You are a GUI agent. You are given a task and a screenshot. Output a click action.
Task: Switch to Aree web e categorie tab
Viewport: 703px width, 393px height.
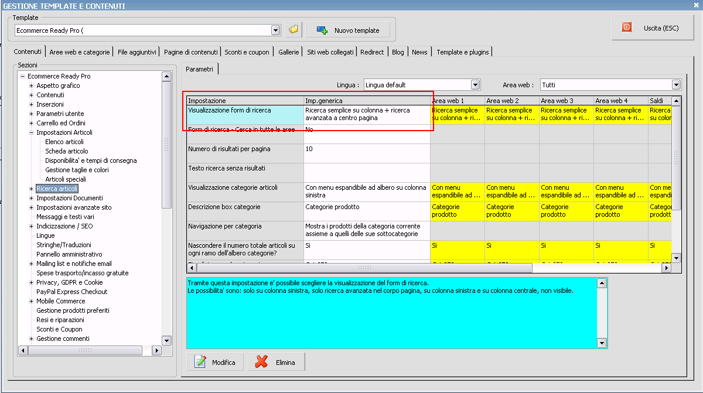pos(79,52)
